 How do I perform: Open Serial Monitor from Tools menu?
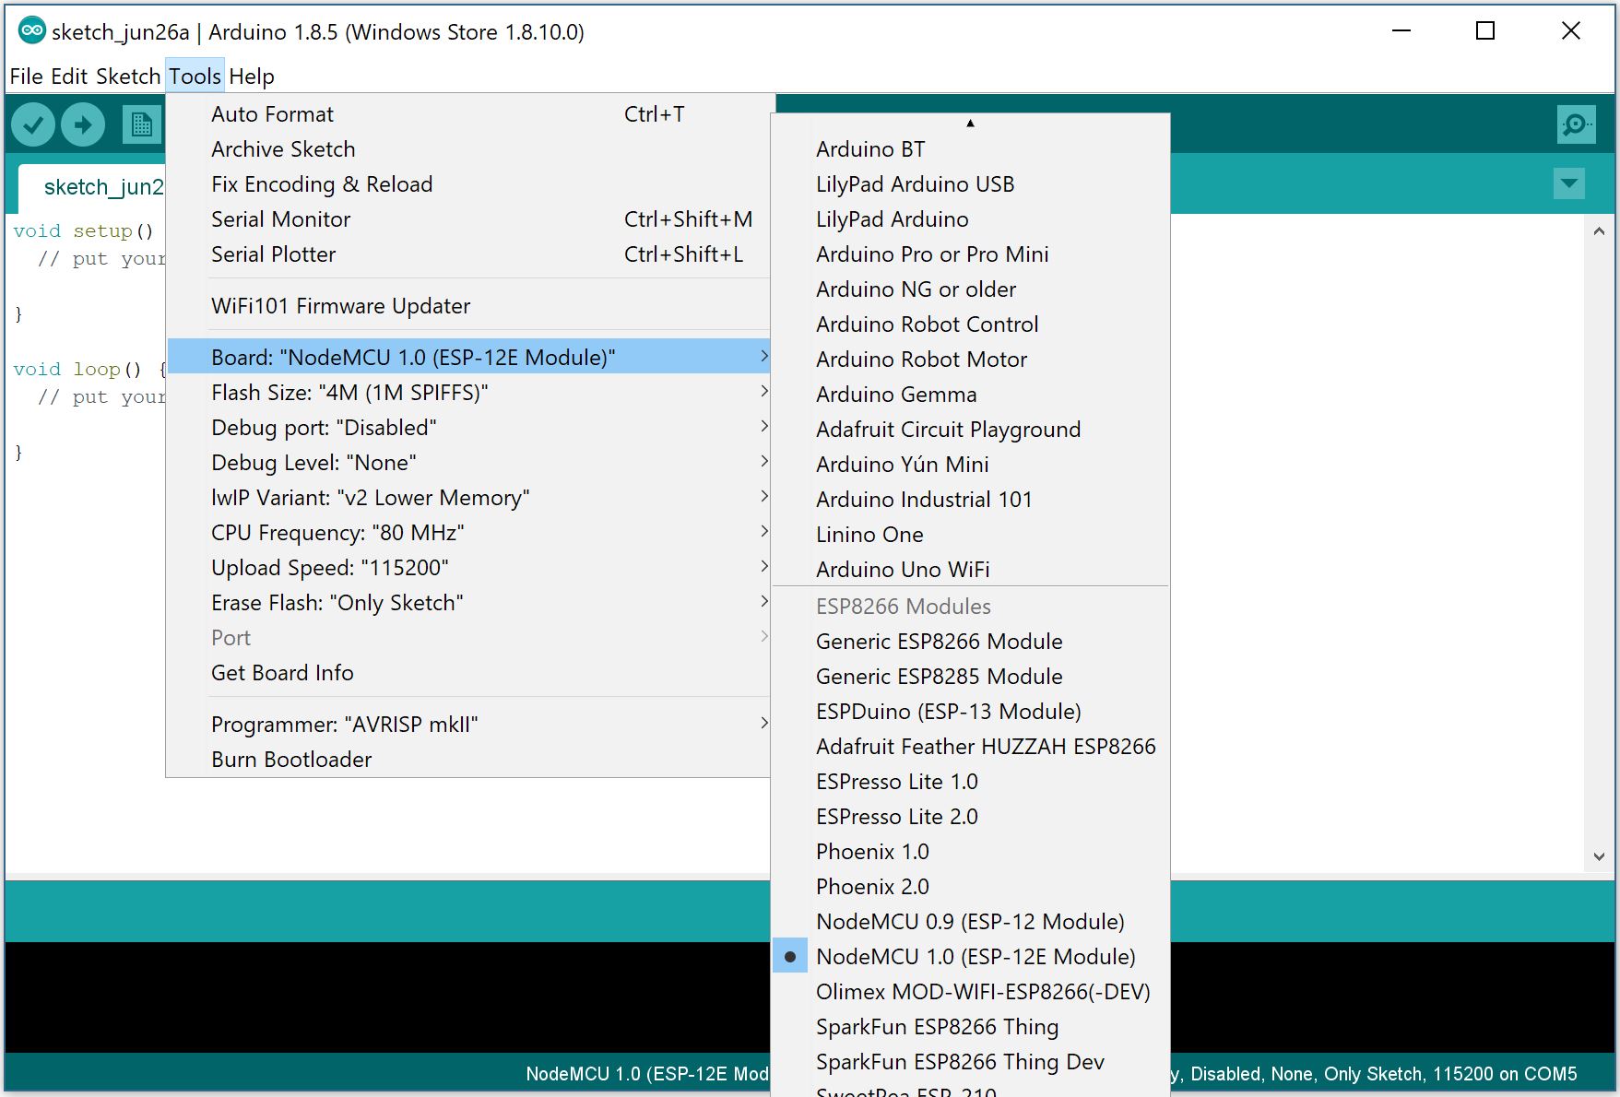click(x=468, y=218)
